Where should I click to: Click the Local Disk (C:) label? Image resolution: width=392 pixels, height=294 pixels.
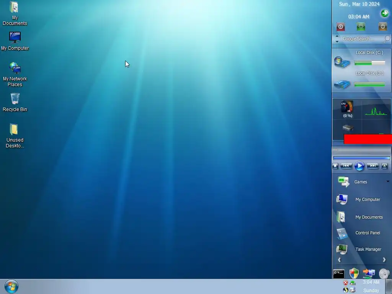click(x=369, y=52)
